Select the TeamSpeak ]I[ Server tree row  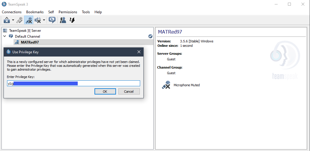coord(78,31)
